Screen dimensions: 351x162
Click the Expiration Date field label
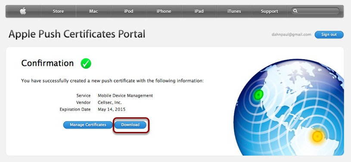[75, 110]
